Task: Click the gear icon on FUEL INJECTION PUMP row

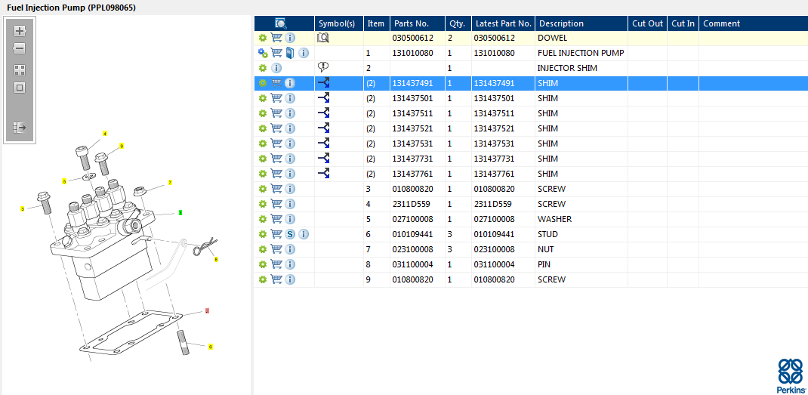Action: coord(263,53)
